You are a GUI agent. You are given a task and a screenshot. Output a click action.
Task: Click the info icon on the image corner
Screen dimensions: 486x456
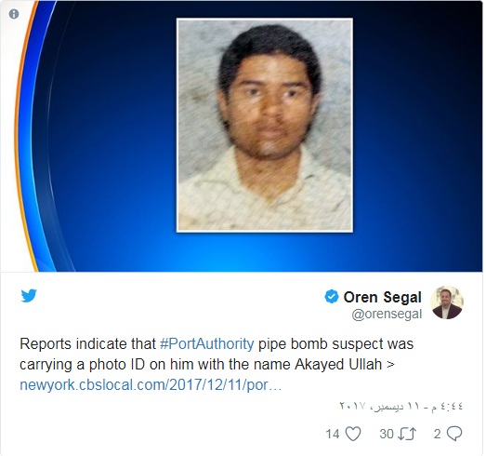coord(14,14)
